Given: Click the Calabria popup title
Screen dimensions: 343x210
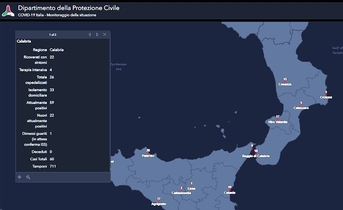Looking at the screenshot, I should [x=24, y=41].
